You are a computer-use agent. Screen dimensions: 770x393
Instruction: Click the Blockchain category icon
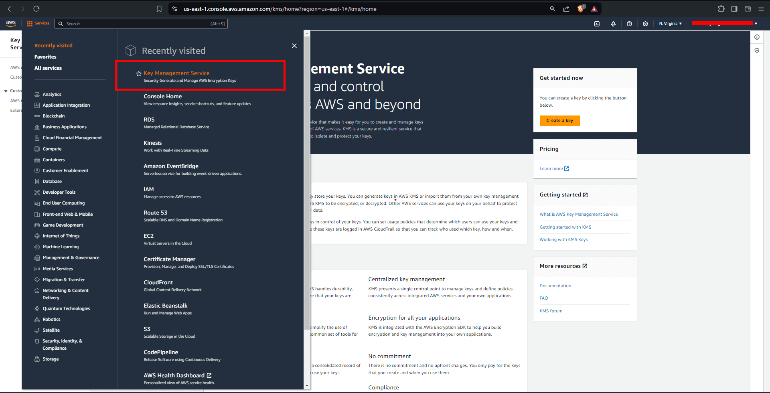tap(37, 116)
